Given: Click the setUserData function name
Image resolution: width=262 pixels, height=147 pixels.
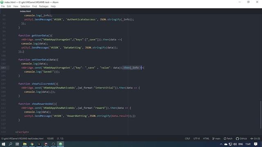Looking at the screenshot, I should [40, 60].
